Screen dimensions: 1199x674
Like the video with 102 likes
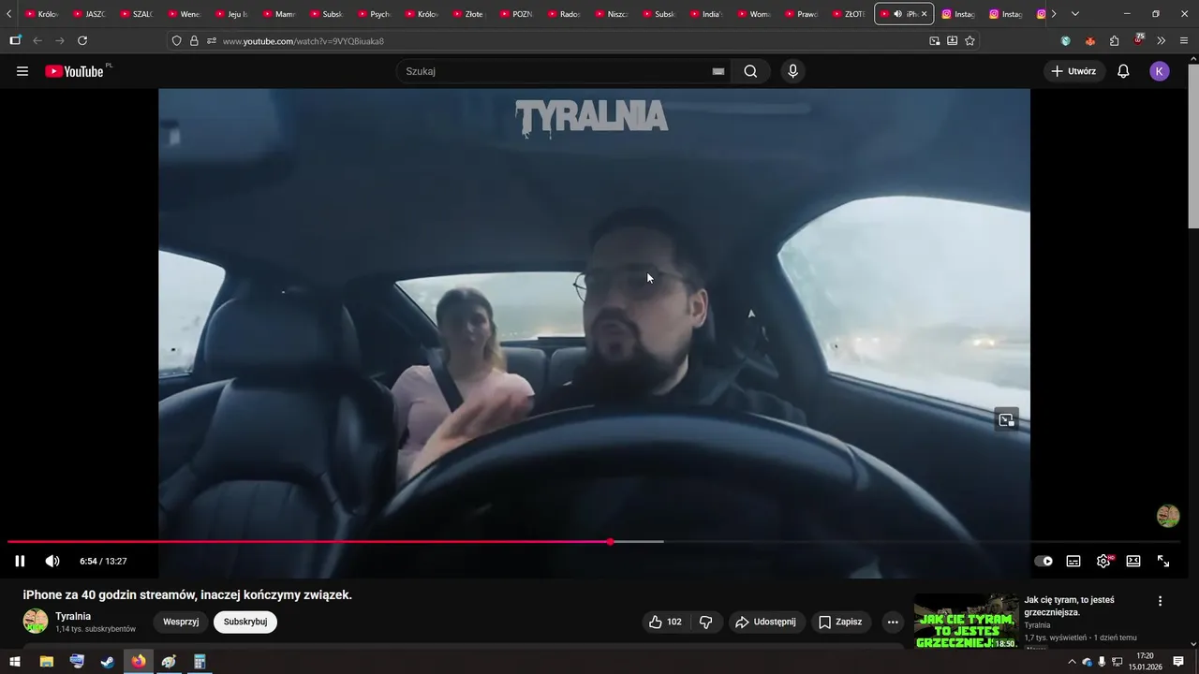tap(665, 622)
